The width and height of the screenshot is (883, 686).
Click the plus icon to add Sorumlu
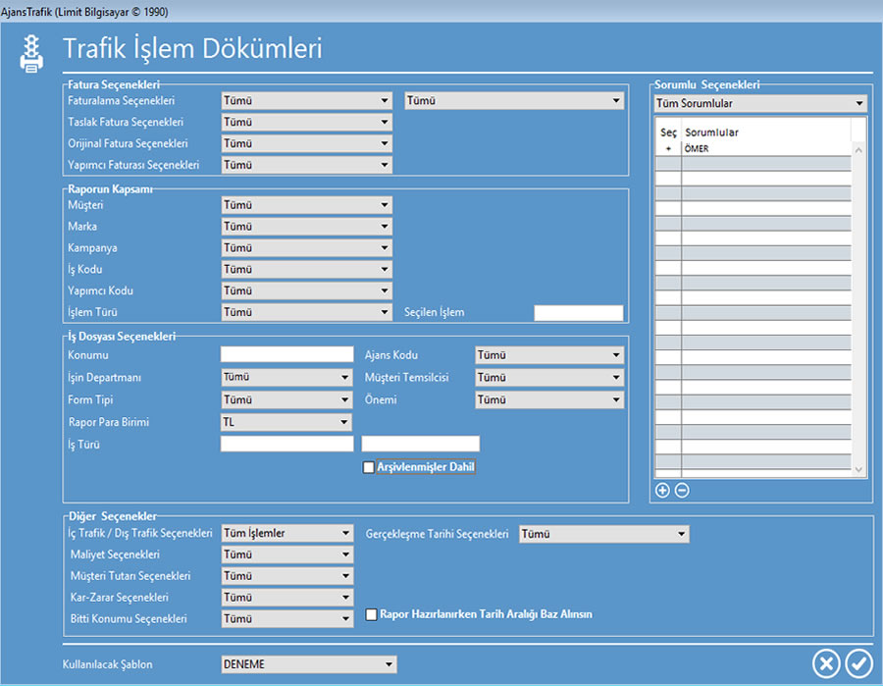tap(662, 491)
